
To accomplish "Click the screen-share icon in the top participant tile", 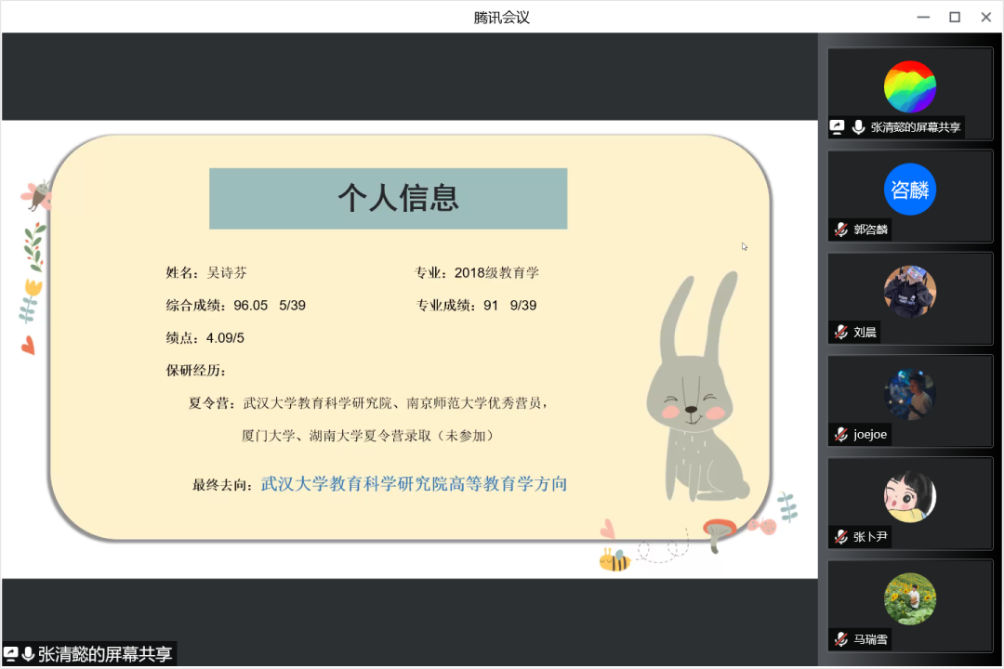I will pyautogui.click(x=838, y=127).
